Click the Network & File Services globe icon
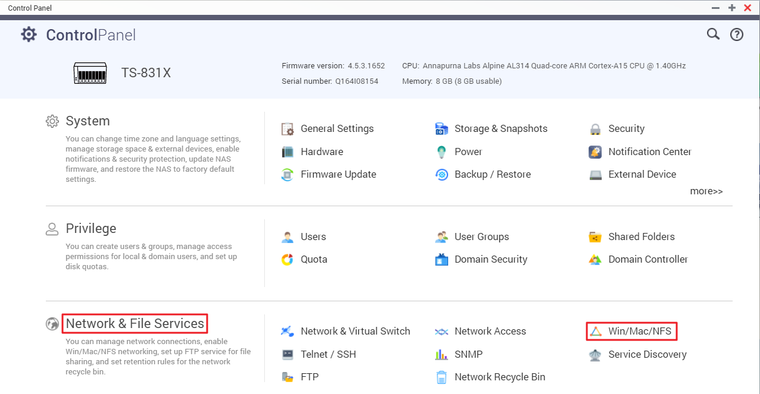This screenshot has height=394, width=760. tap(52, 324)
